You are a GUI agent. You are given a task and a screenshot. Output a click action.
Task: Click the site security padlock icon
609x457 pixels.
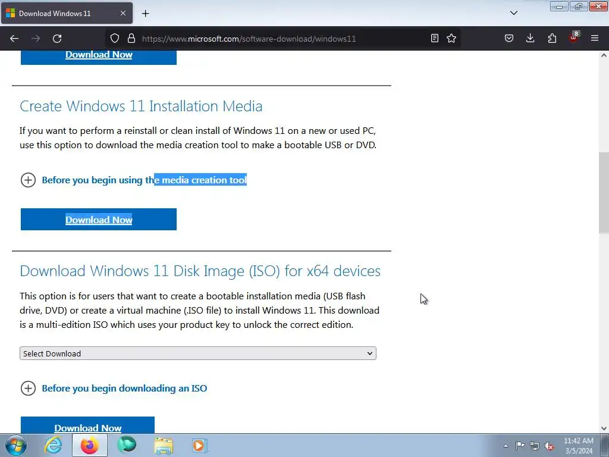click(131, 38)
